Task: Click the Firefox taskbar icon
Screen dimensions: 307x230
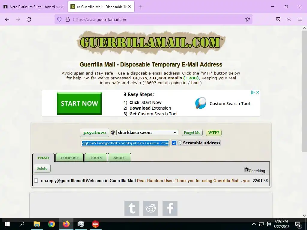Action: tap(66, 224)
